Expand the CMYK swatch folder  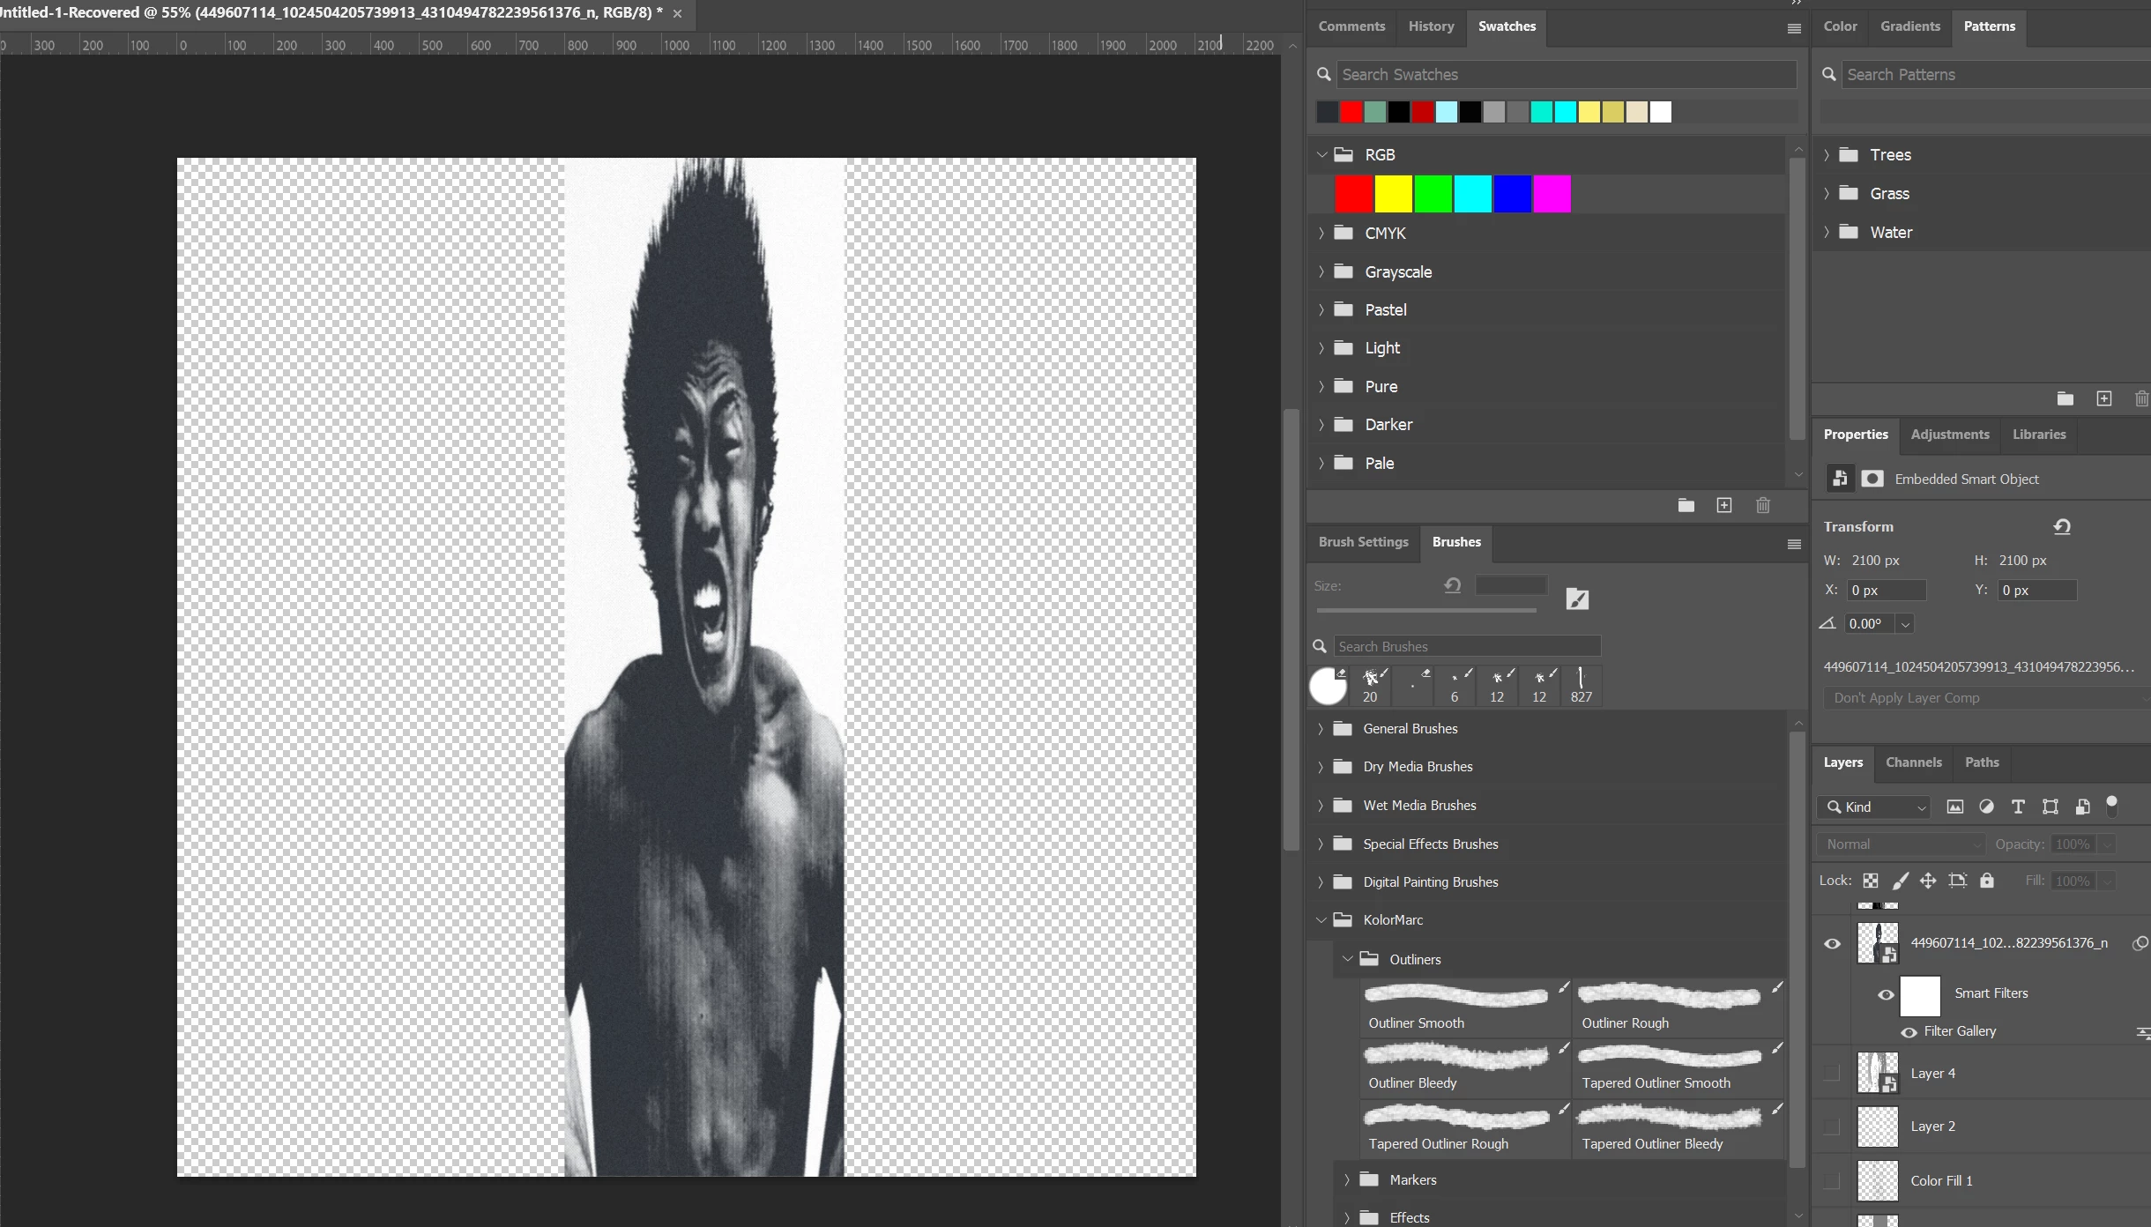pos(1321,233)
